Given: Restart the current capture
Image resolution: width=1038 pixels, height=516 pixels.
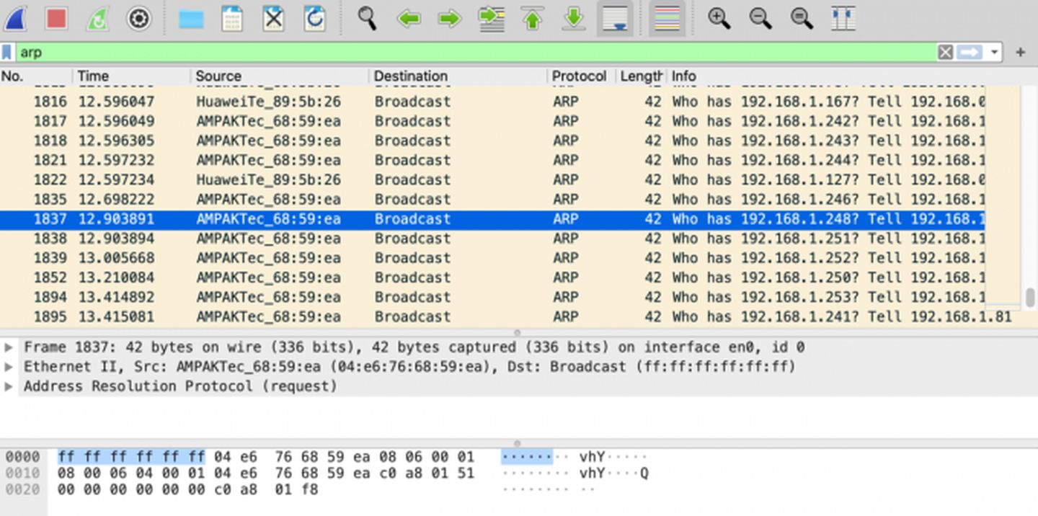Looking at the screenshot, I should point(97,18).
